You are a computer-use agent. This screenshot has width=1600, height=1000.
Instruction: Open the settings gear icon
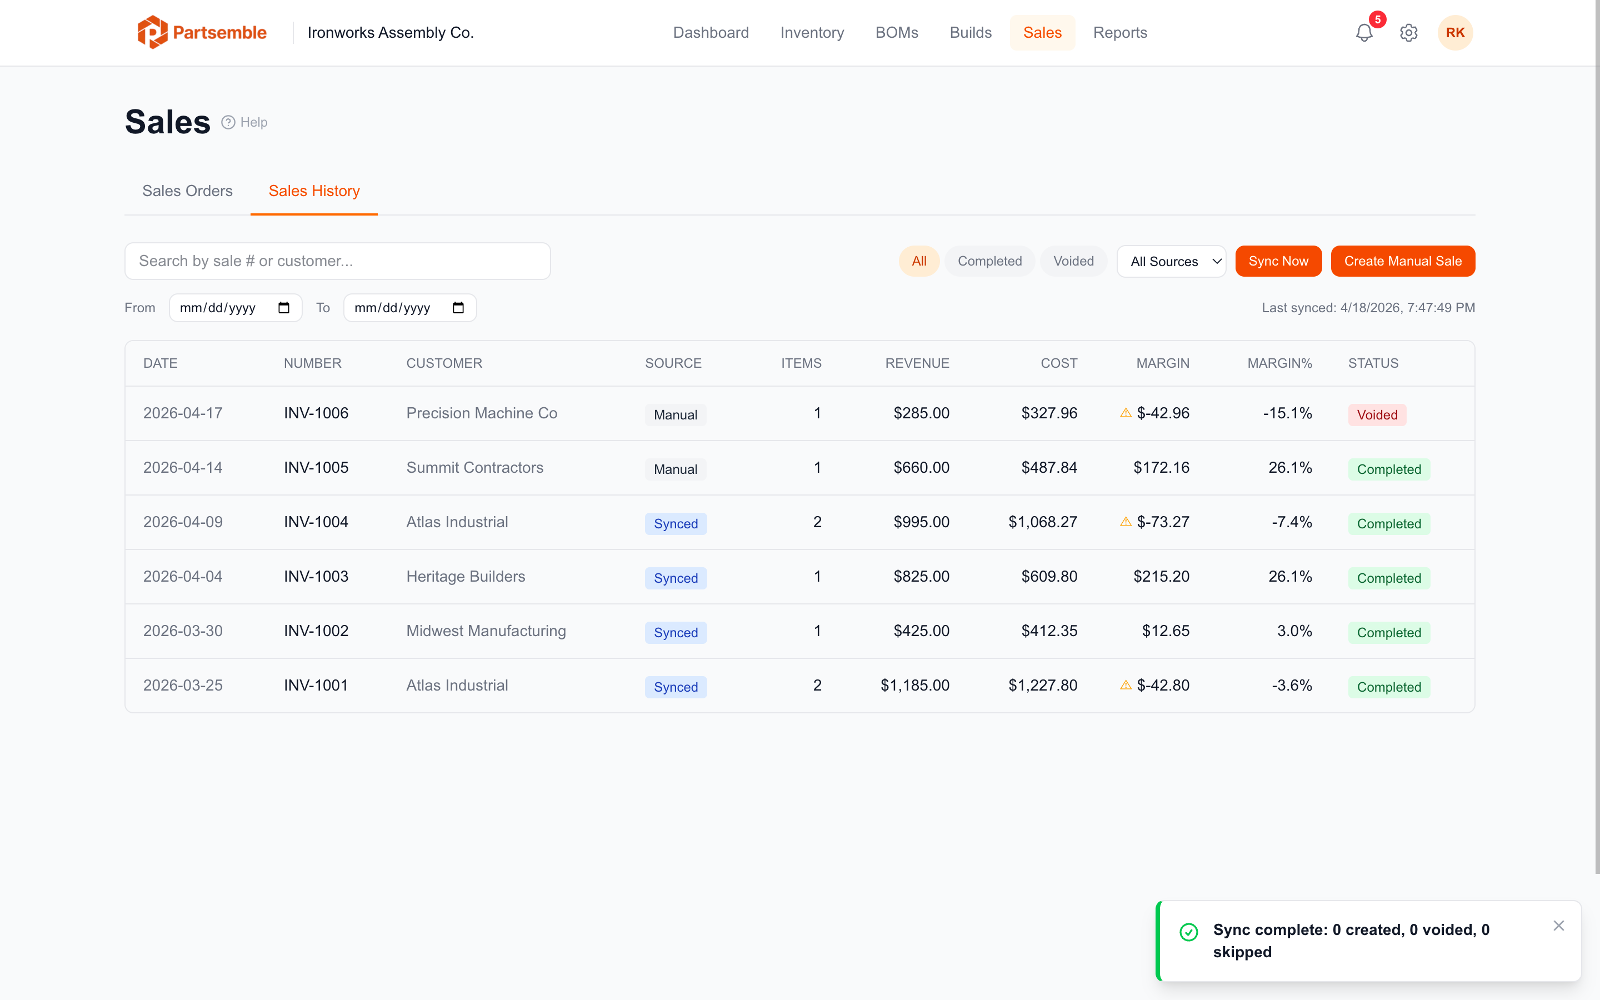point(1408,32)
